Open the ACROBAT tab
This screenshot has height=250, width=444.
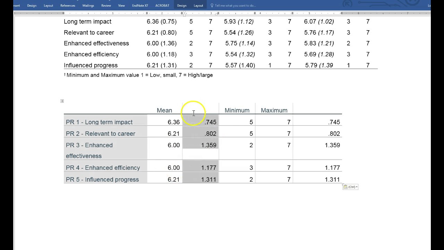pyautogui.click(x=162, y=6)
